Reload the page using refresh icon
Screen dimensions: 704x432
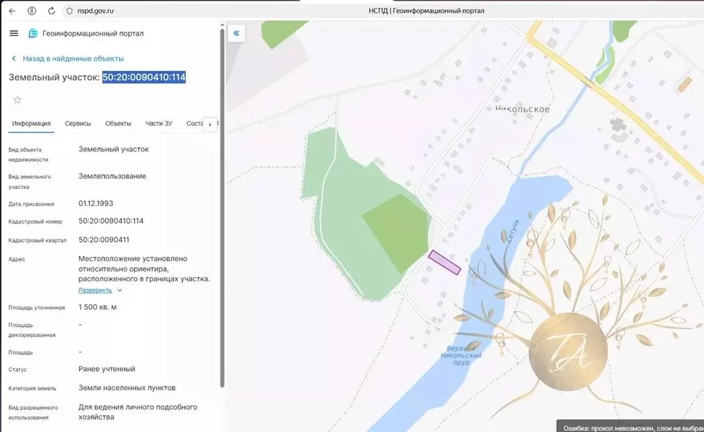[52, 11]
